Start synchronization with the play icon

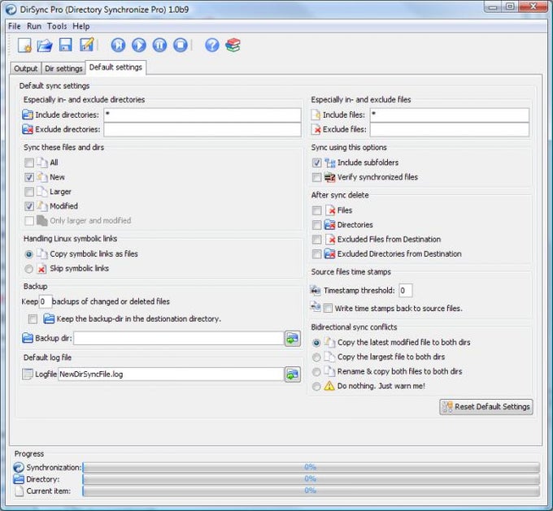(x=139, y=45)
